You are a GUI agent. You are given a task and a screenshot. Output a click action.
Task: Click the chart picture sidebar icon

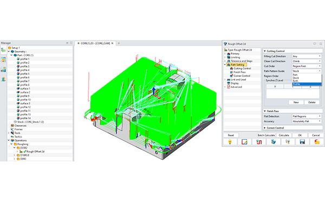pos(3,70)
